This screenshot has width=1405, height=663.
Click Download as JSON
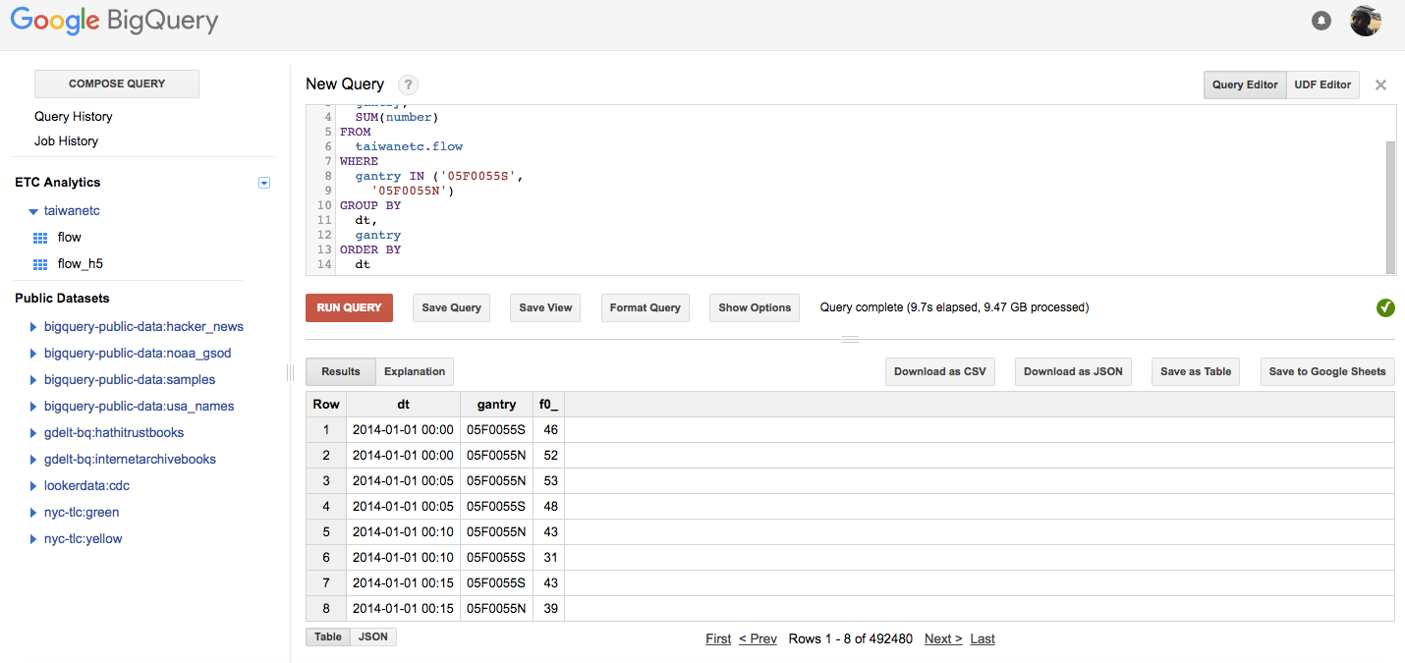click(x=1073, y=371)
